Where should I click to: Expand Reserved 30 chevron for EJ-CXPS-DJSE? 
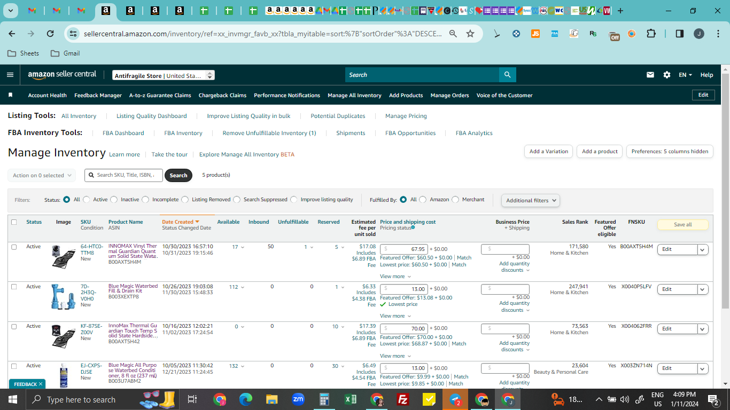343,366
